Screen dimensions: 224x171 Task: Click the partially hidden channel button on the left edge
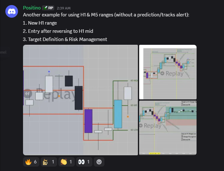(x=3, y=52)
